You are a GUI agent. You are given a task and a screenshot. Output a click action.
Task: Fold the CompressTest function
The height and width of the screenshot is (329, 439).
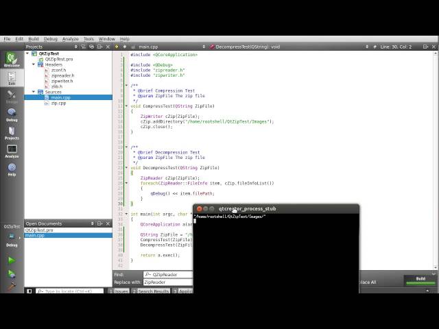click(x=126, y=106)
